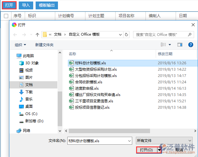Image resolution: width=198 pixels, height=157 pixels.
Task: Open the 所有文件 file type dropdown
Action: [164, 141]
